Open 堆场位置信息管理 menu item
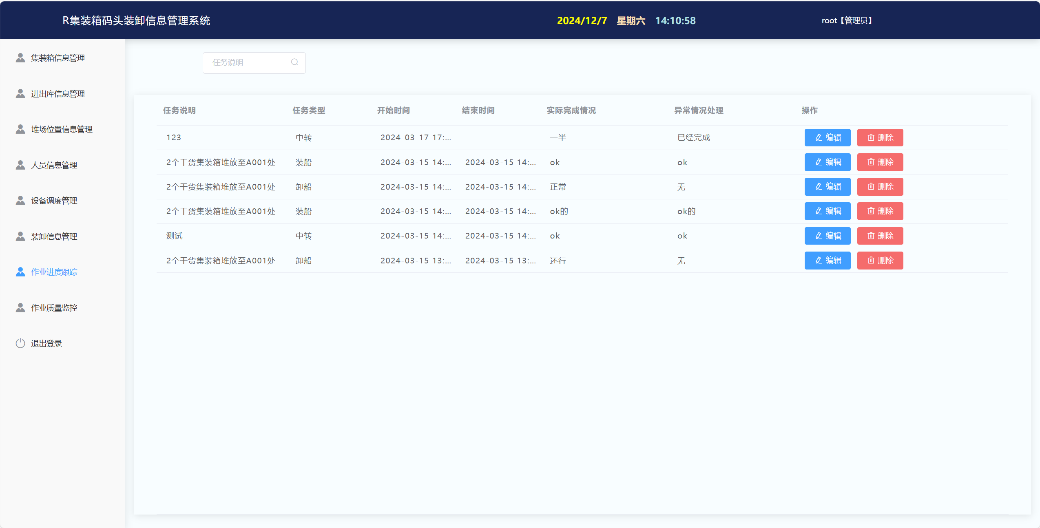This screenshot has width=1040, height=528. tap(62, 129)
